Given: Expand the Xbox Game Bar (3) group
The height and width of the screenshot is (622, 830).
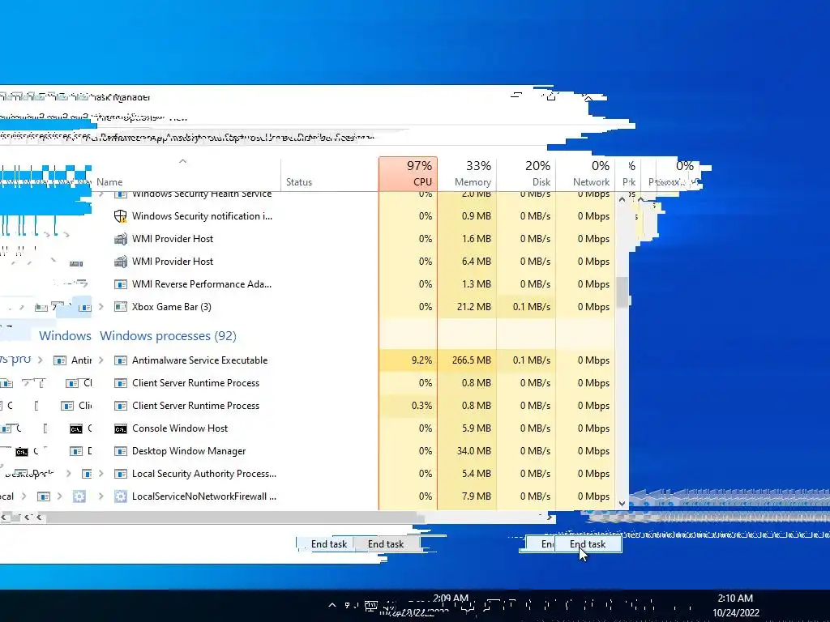Looking at the screenshot, I should 101,307.
